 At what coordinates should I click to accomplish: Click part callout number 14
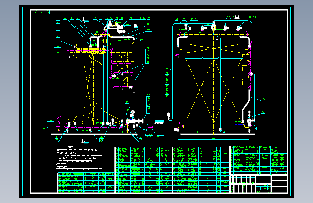(117, 18)
